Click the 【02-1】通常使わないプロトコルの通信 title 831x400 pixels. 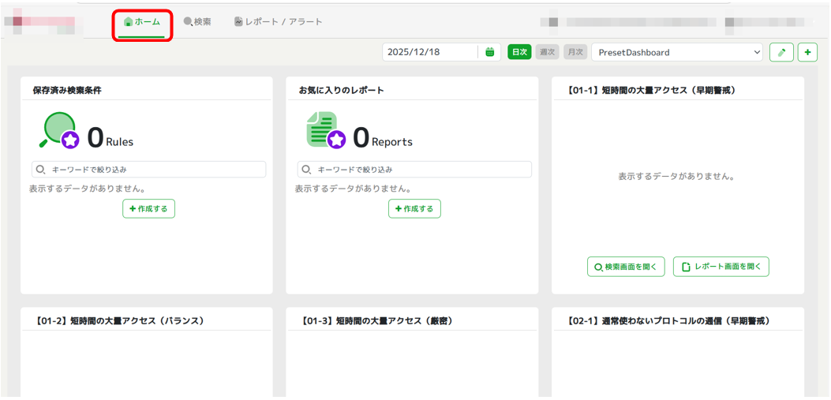coord(668,321)
